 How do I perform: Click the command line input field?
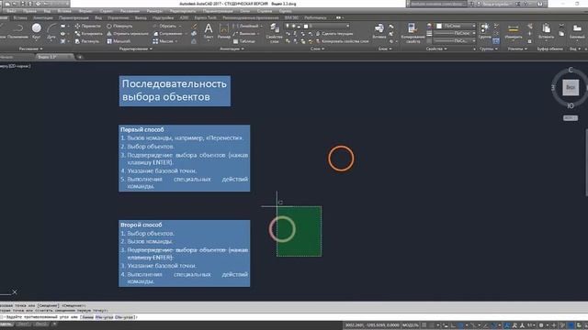294,317
